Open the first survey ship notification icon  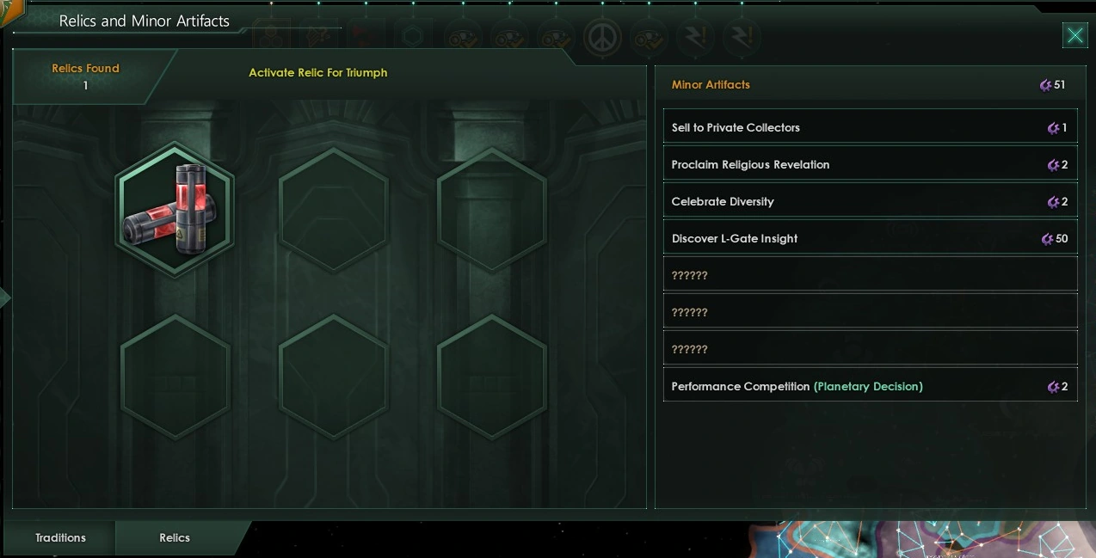460,38
